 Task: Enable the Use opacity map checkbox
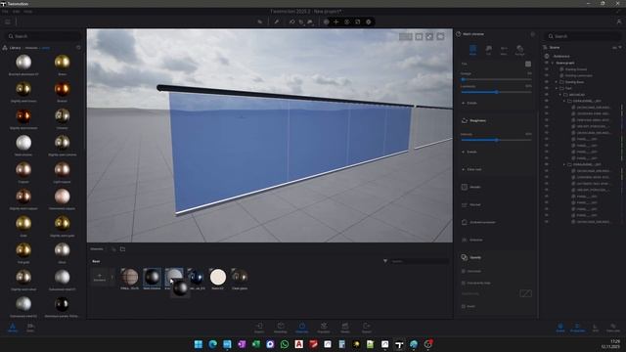464,283
